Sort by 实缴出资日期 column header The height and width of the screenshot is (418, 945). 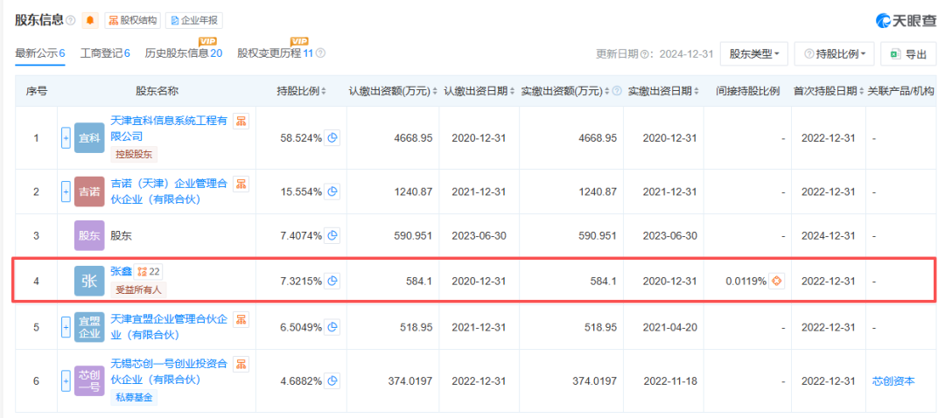point(663,91)
